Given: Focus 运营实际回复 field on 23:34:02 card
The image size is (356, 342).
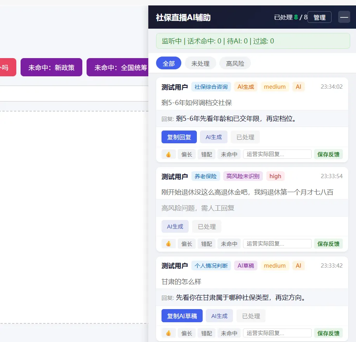Looking at the screenshot, I should tap(277, 154).
